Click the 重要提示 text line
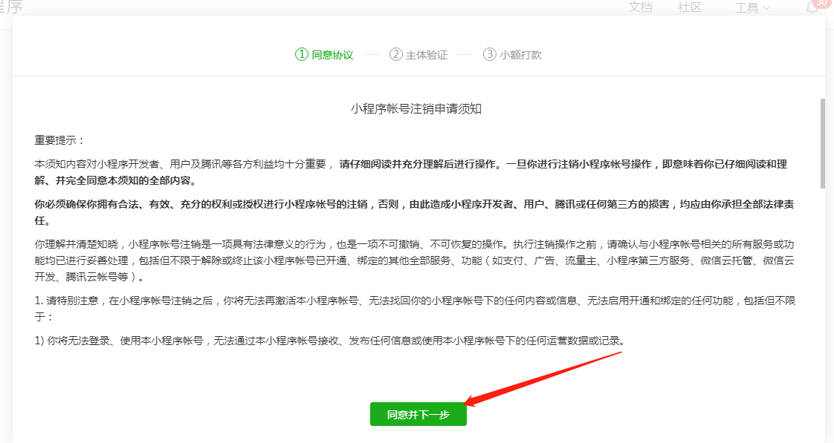 [x=60, y=140]
